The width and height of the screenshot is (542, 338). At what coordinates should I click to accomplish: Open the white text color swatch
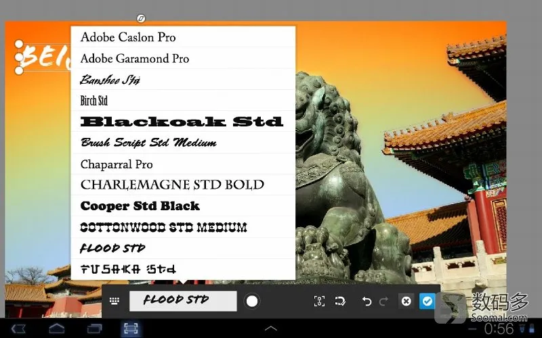coord(252,301)
